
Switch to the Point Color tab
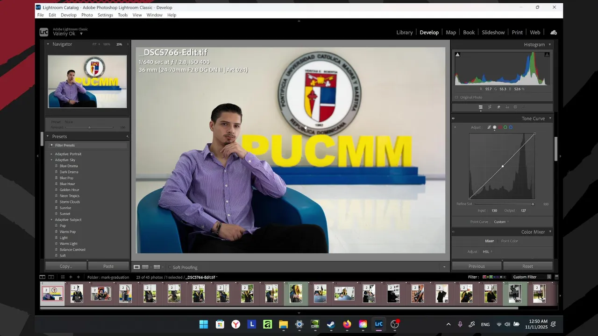[x=510, y=241]
